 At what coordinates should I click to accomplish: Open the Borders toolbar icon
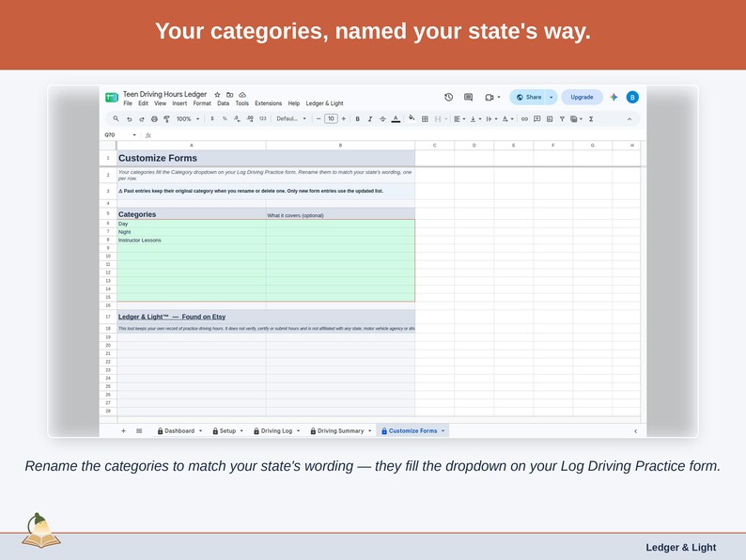click(x=425, y=119)
